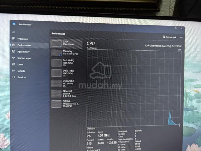The width and height of the screenshot is (201, 151).
Task: Click the 4.07 GHz speed value
Action: click(x=103, y=135)
